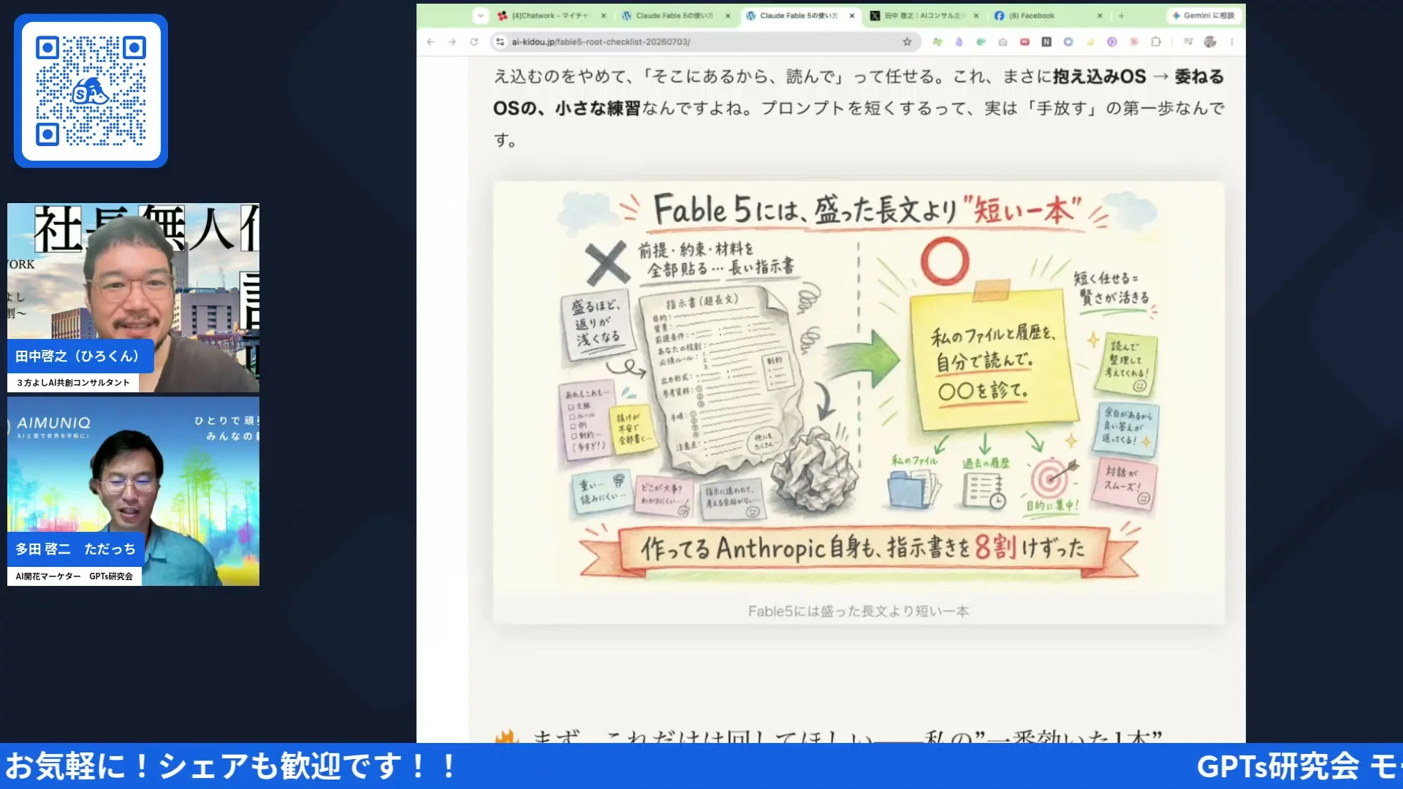
Task: Click the Fable 5 illustration image
Action: coord(859,388)
